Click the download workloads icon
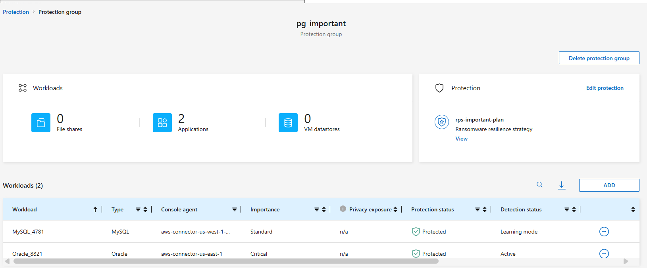The image size is (647, 268). [562, 185]
